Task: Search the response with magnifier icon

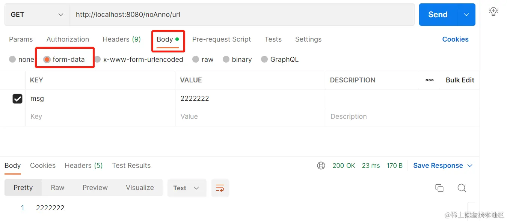Action: point(462,188)
